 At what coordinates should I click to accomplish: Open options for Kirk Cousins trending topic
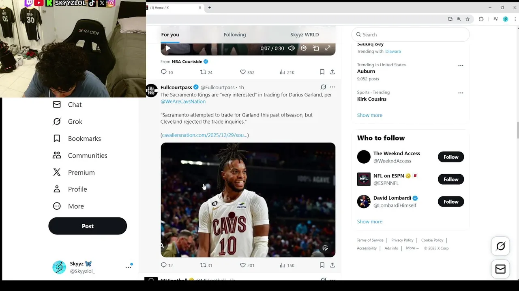(x=461, y=93)
